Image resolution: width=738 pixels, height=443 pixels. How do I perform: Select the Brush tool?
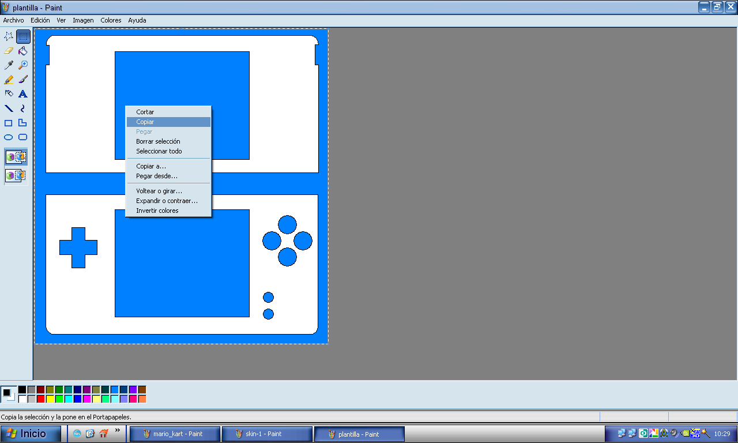click(23, 80)
